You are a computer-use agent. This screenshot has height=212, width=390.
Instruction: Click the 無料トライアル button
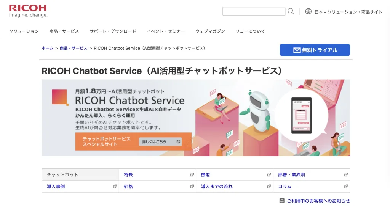tap(315, 50)
